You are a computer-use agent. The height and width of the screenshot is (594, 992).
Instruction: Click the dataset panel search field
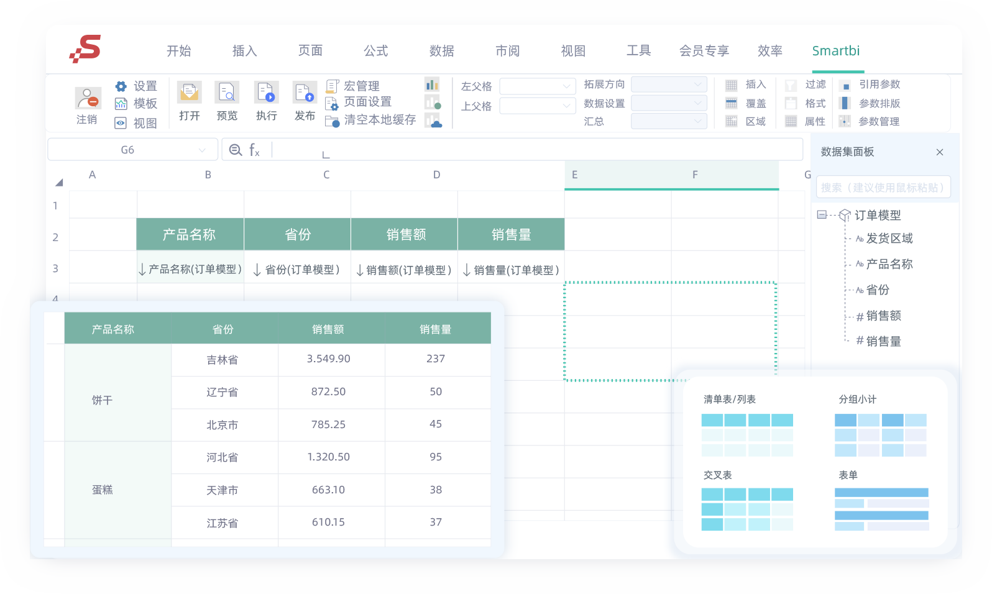tap(883, 188)
